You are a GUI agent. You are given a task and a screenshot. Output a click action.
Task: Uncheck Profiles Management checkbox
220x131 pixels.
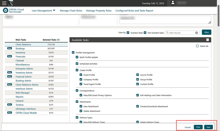(x=73, y=53)
